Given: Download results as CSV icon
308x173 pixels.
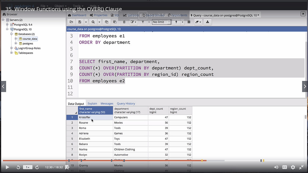Looking at the screenshot, I should click(208, 22).
